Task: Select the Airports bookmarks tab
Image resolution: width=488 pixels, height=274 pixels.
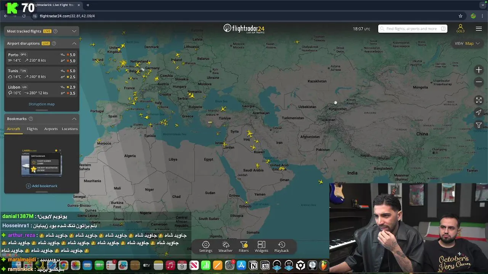Action: (51, 129)
